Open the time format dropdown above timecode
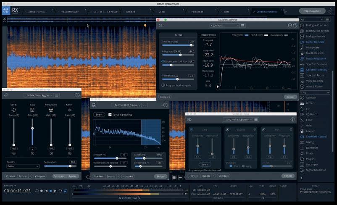337x205 pixels. point(10,186)
